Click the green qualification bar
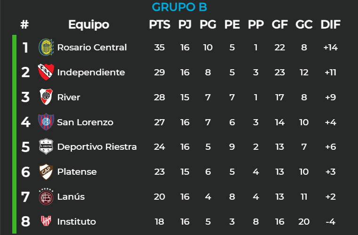Viewport: 358px width, 235px height. 14,134
